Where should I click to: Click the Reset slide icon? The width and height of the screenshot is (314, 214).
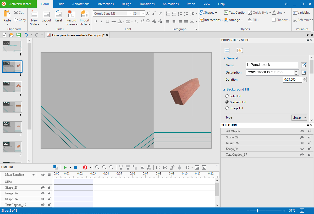click(58, 14)
